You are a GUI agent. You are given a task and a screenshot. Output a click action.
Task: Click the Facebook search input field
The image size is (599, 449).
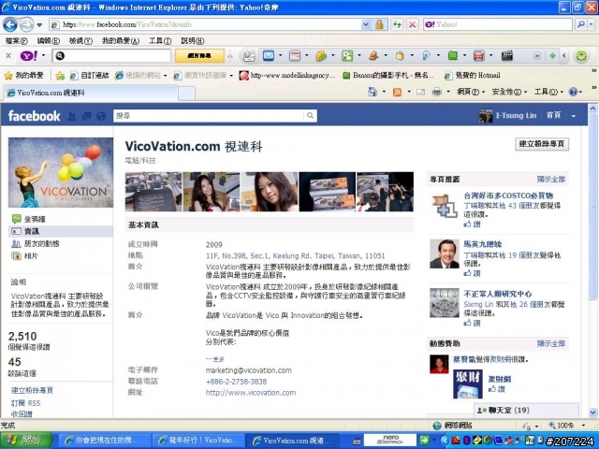209,116
